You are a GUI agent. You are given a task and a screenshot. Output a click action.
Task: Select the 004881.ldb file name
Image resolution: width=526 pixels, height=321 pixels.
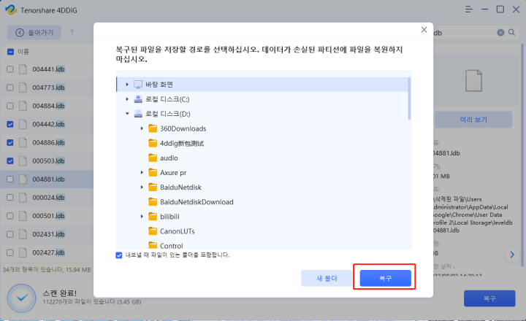[48, 179]
